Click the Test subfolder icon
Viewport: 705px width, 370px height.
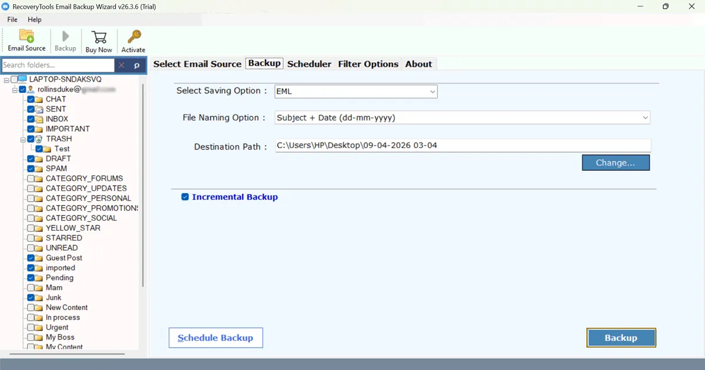pyautogui.click(x=48, y=149)
